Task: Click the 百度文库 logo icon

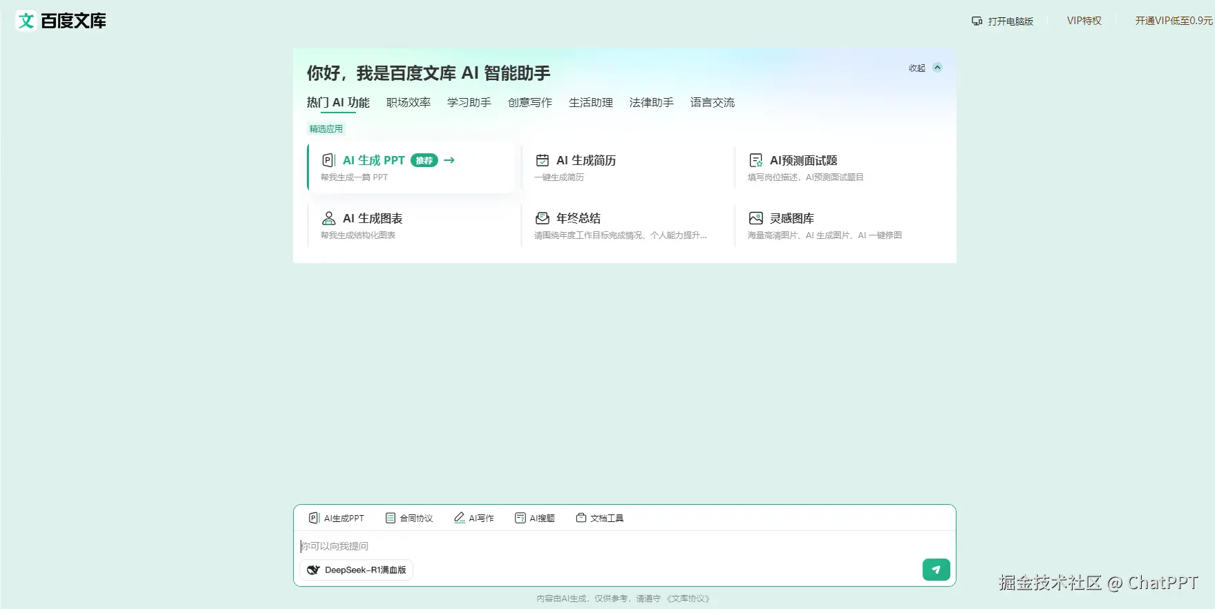Action: (26, 21)
